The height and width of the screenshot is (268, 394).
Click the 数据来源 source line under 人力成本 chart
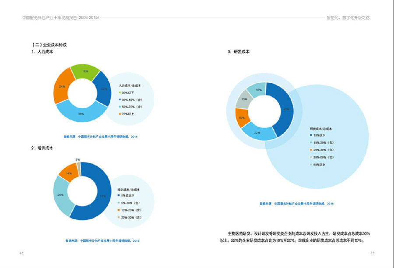[x=101, y=137]
